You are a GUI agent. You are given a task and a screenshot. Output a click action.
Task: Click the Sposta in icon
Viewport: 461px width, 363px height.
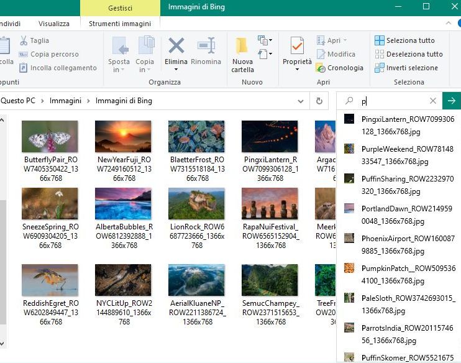pos(121,46)
